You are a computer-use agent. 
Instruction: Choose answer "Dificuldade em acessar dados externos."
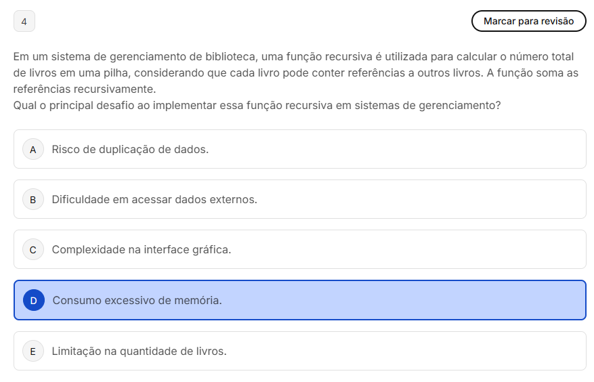coord(154,199)
